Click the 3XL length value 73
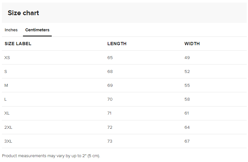The width and height of the screenshot is (248, 162). tap(110, 141)
